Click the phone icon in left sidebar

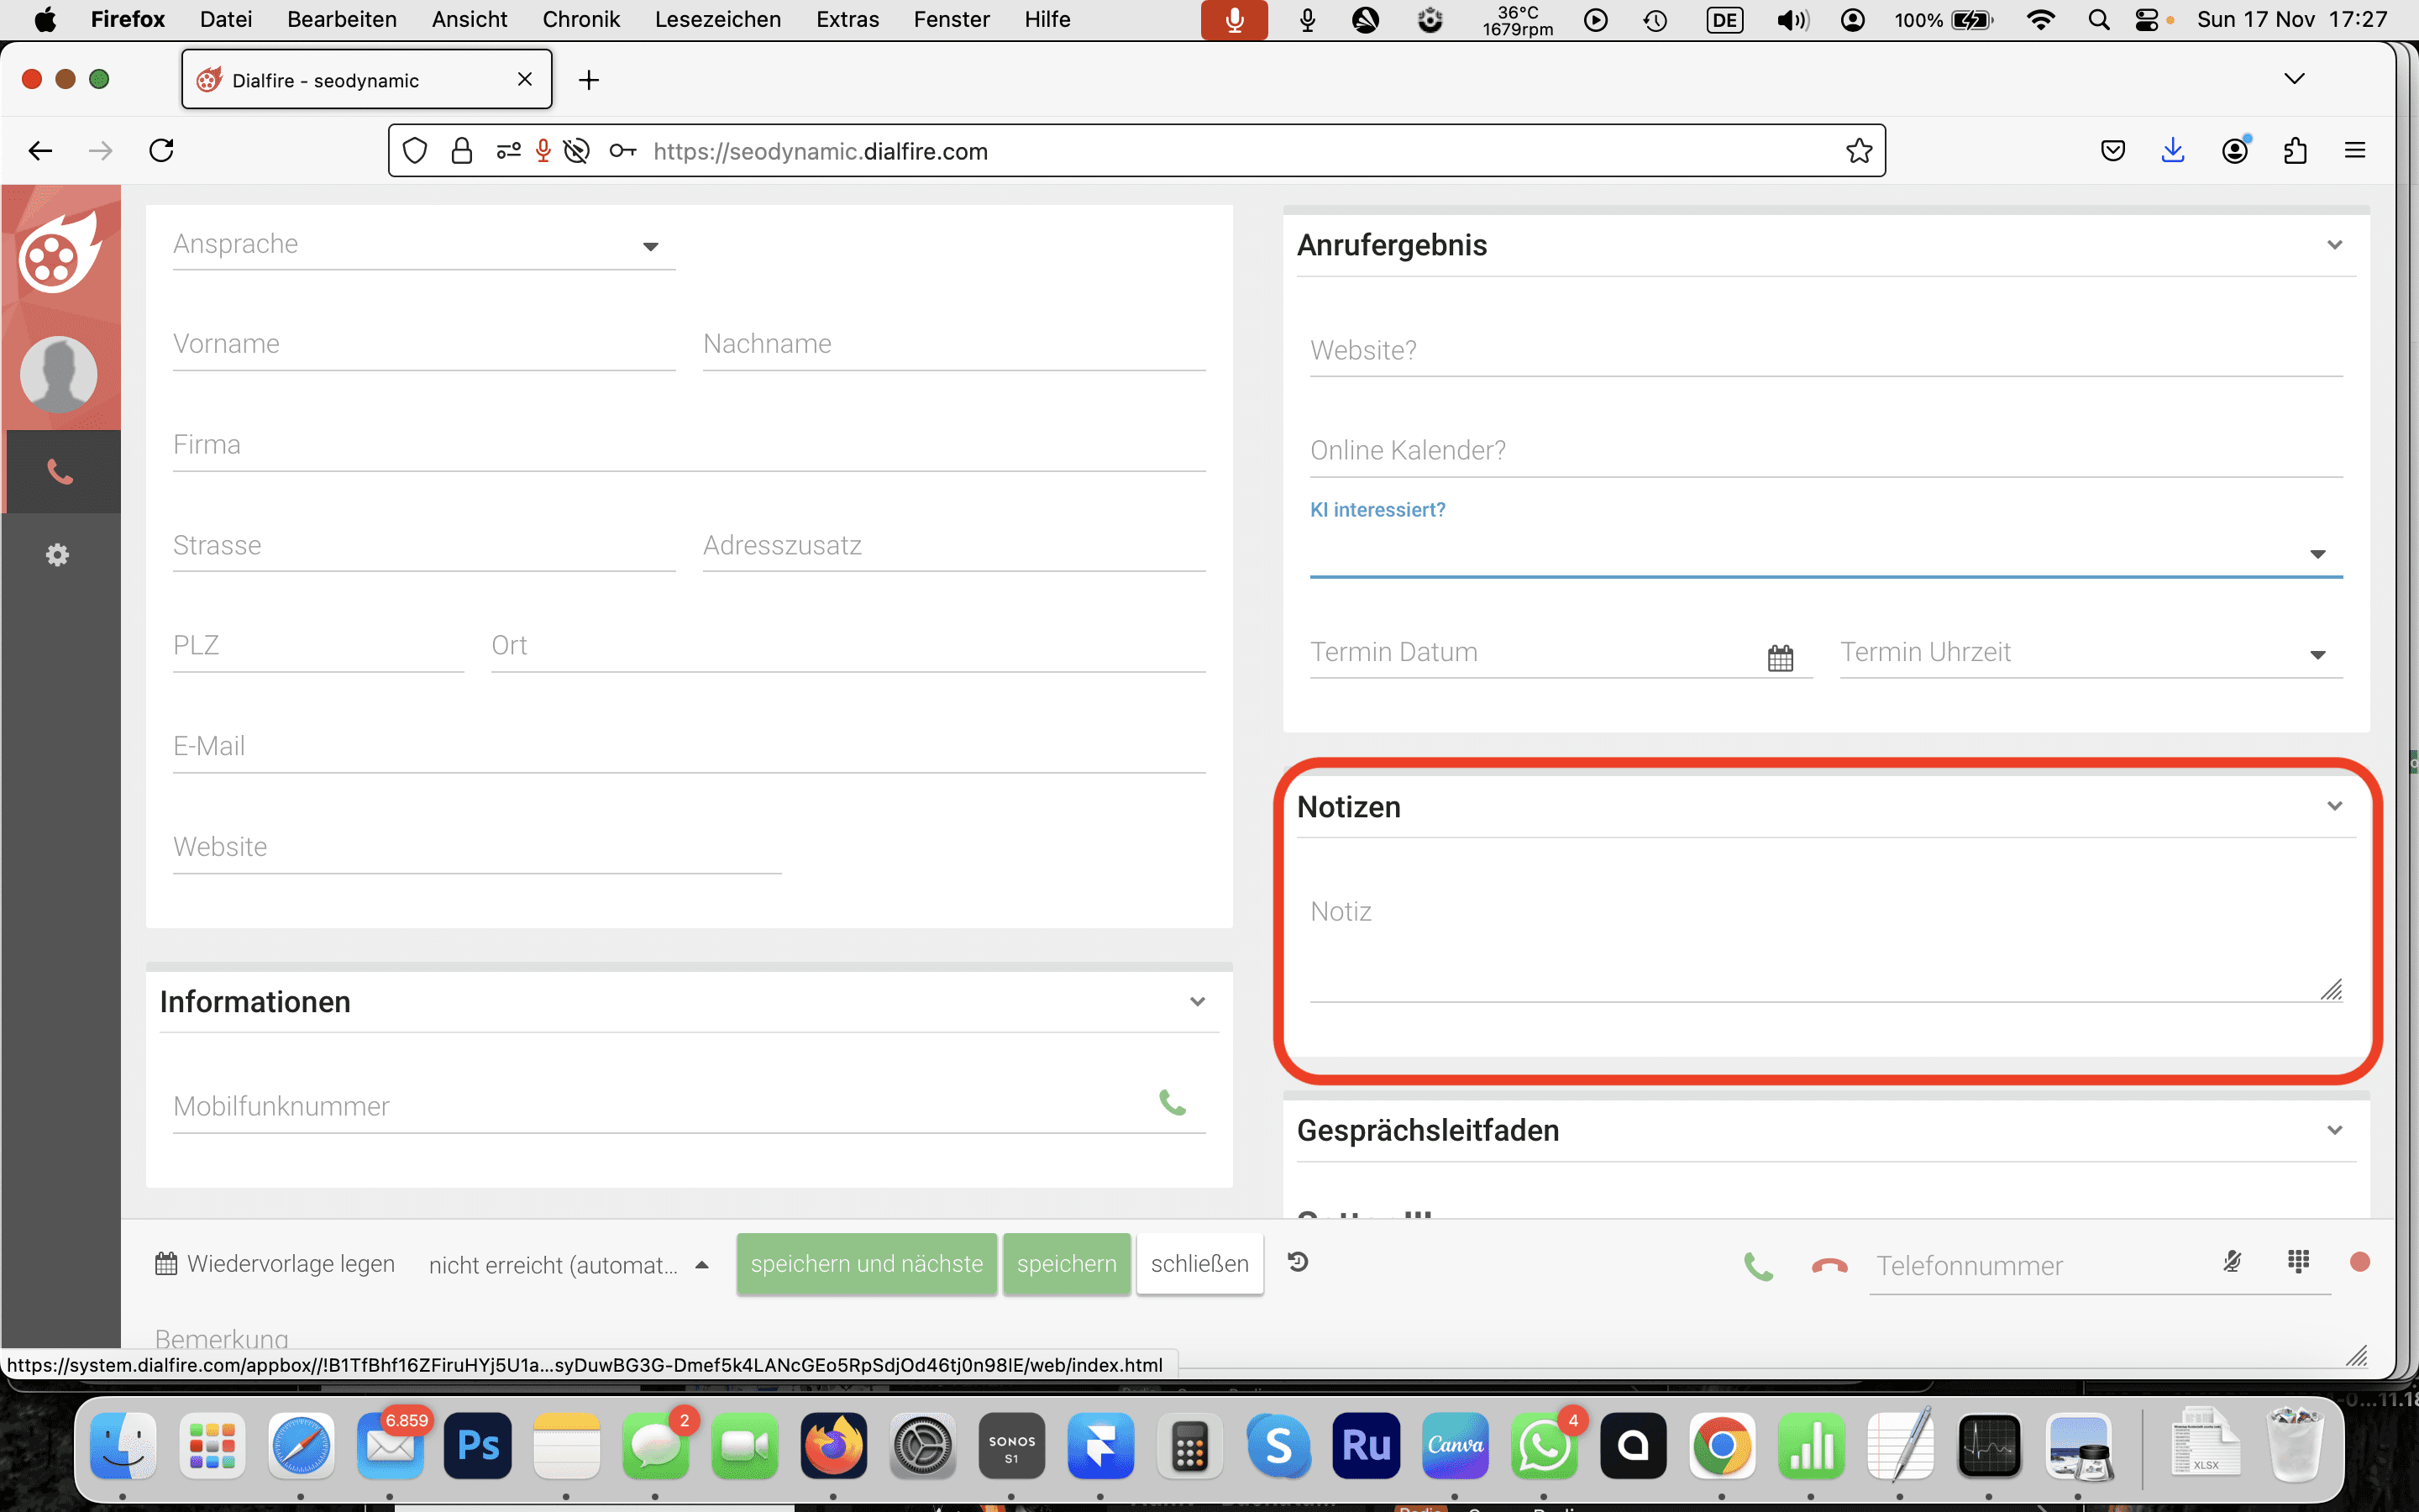60,472
